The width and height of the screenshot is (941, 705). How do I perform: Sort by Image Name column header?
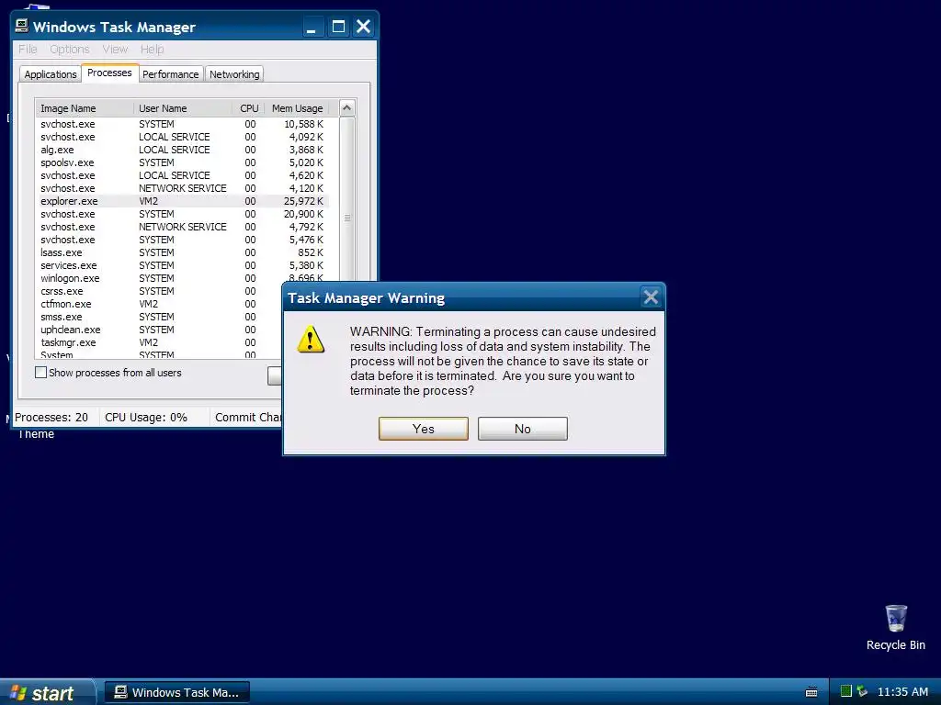point(85,108)
